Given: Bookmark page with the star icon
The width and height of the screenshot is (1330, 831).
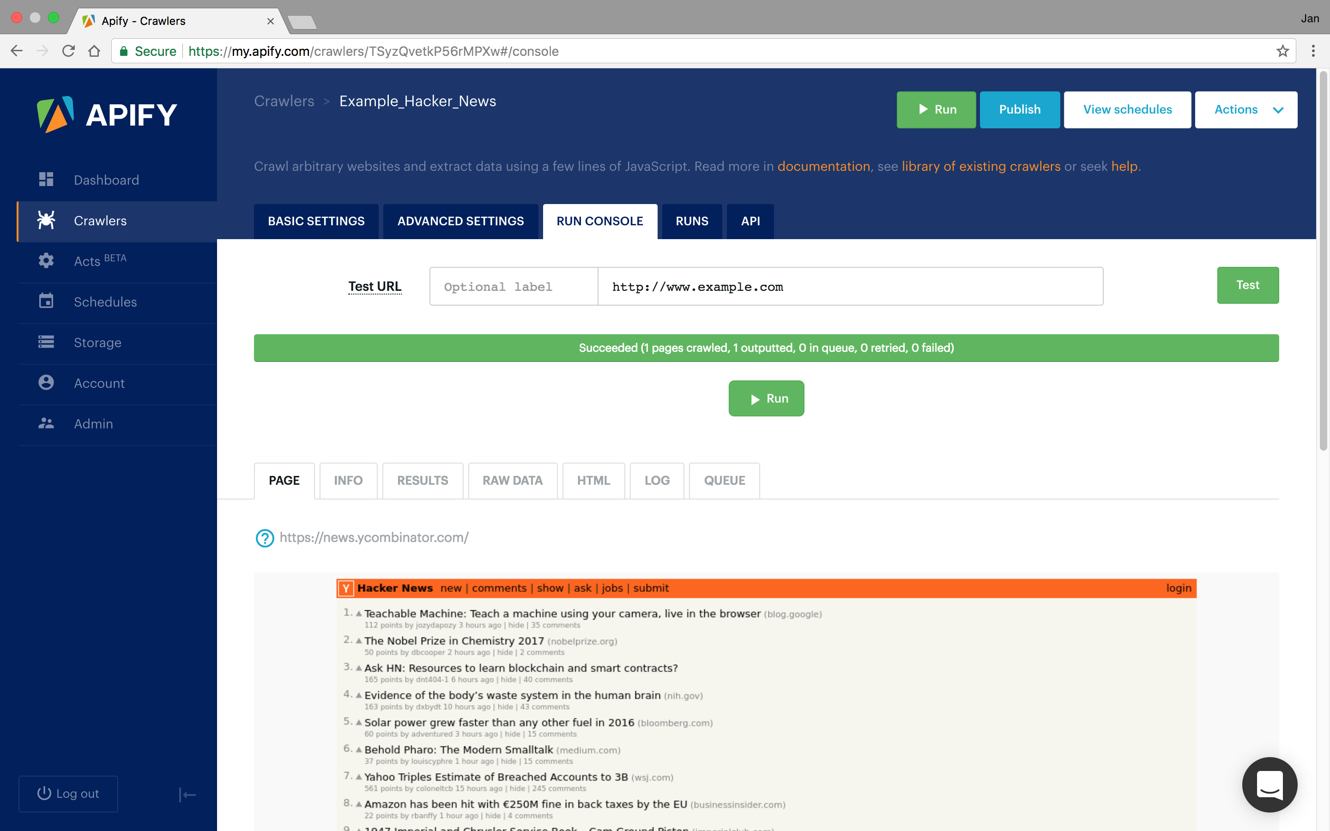Looking at the screenshot, I should (1282, 51).
